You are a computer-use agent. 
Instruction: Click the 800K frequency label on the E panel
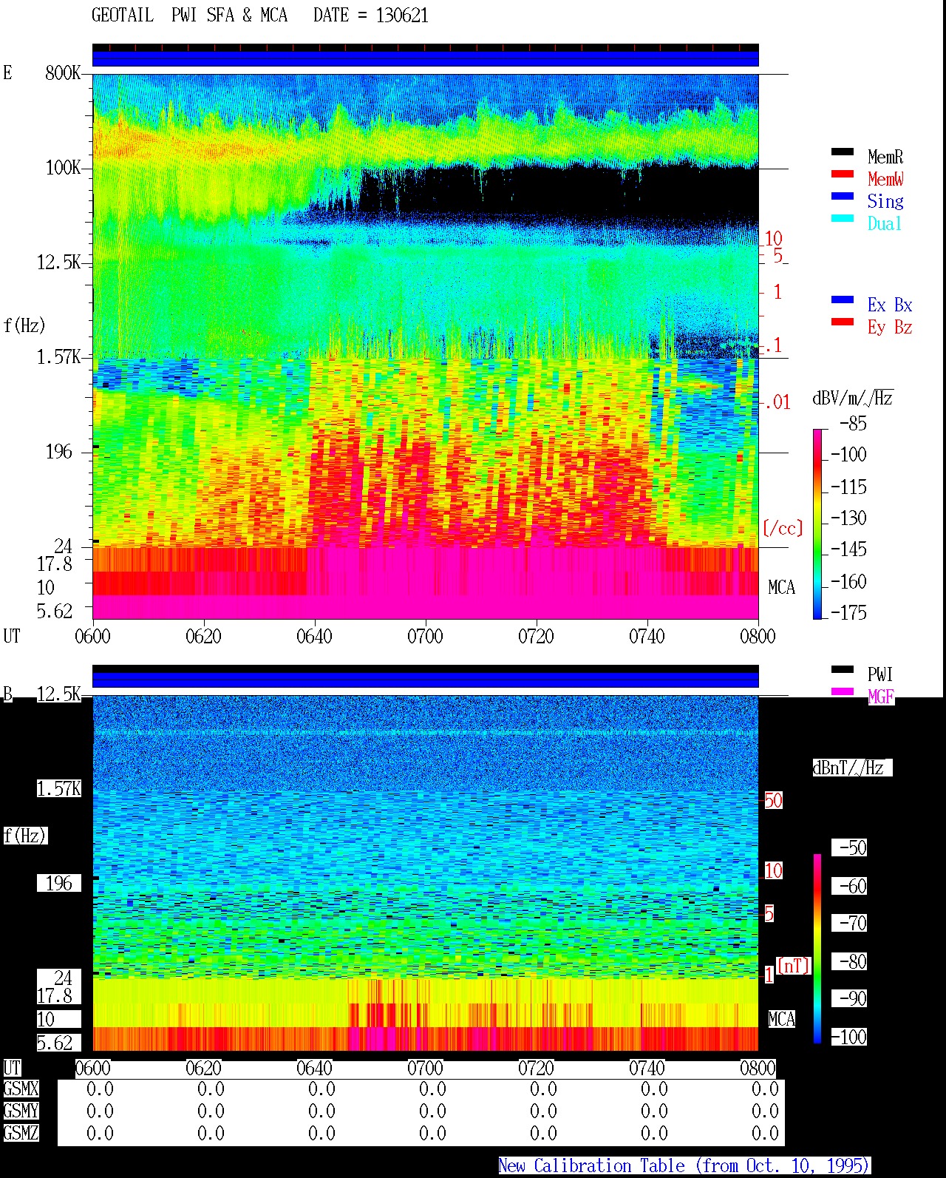coord(63,73)
